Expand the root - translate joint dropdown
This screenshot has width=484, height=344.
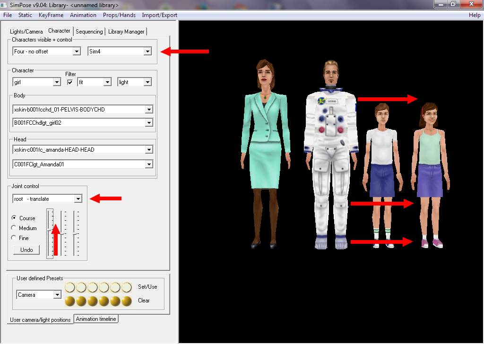(x=78, y=199)
